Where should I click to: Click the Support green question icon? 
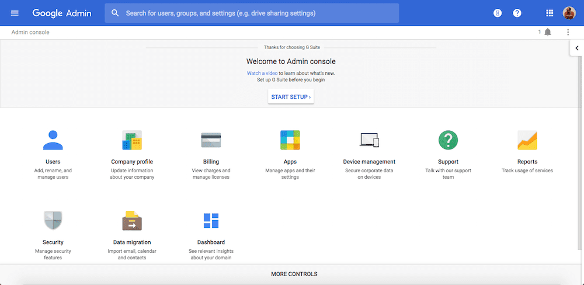point(448,140)
